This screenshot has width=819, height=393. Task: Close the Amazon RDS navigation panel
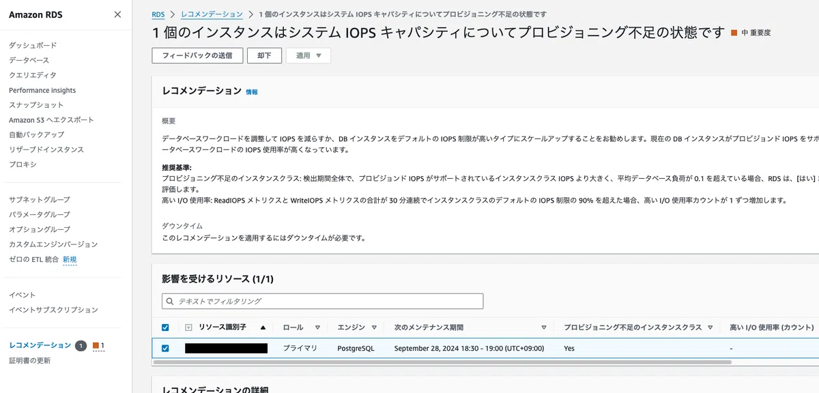117,14
